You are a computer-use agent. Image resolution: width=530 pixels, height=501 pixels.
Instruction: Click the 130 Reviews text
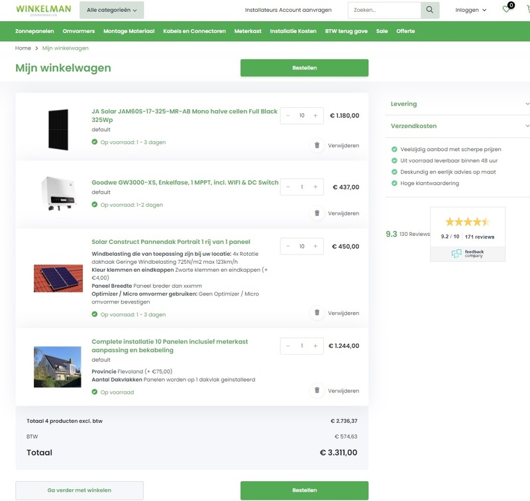coord(415,234)
